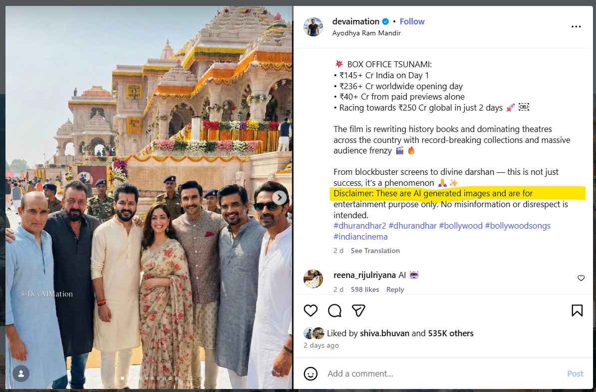Open the #dhurandhar2 hashtag
The image size is (596, 392).
click(x=359, y=226)
